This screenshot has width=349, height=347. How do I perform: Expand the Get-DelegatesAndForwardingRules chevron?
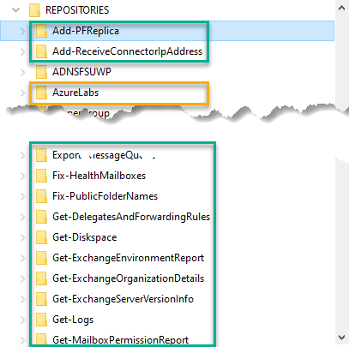(23, 217)
